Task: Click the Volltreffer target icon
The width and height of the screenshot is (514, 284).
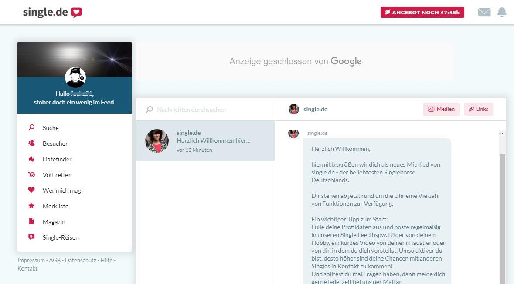Action: [x=31, y=174]
